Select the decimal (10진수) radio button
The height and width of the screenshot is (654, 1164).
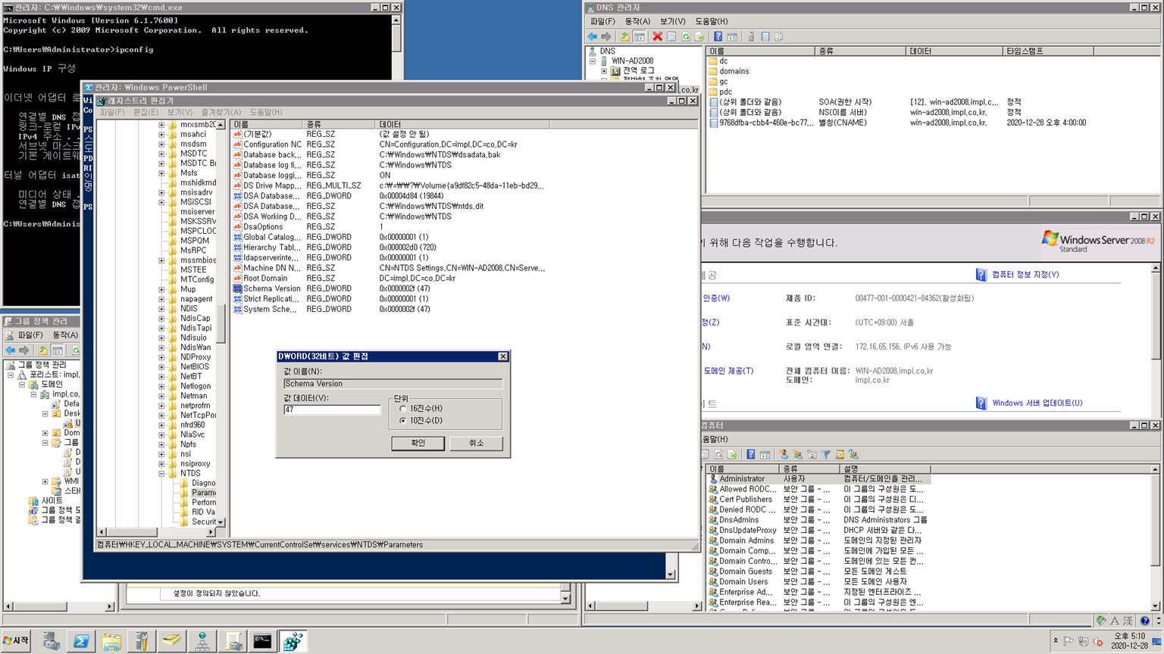[x=402, y=420]
